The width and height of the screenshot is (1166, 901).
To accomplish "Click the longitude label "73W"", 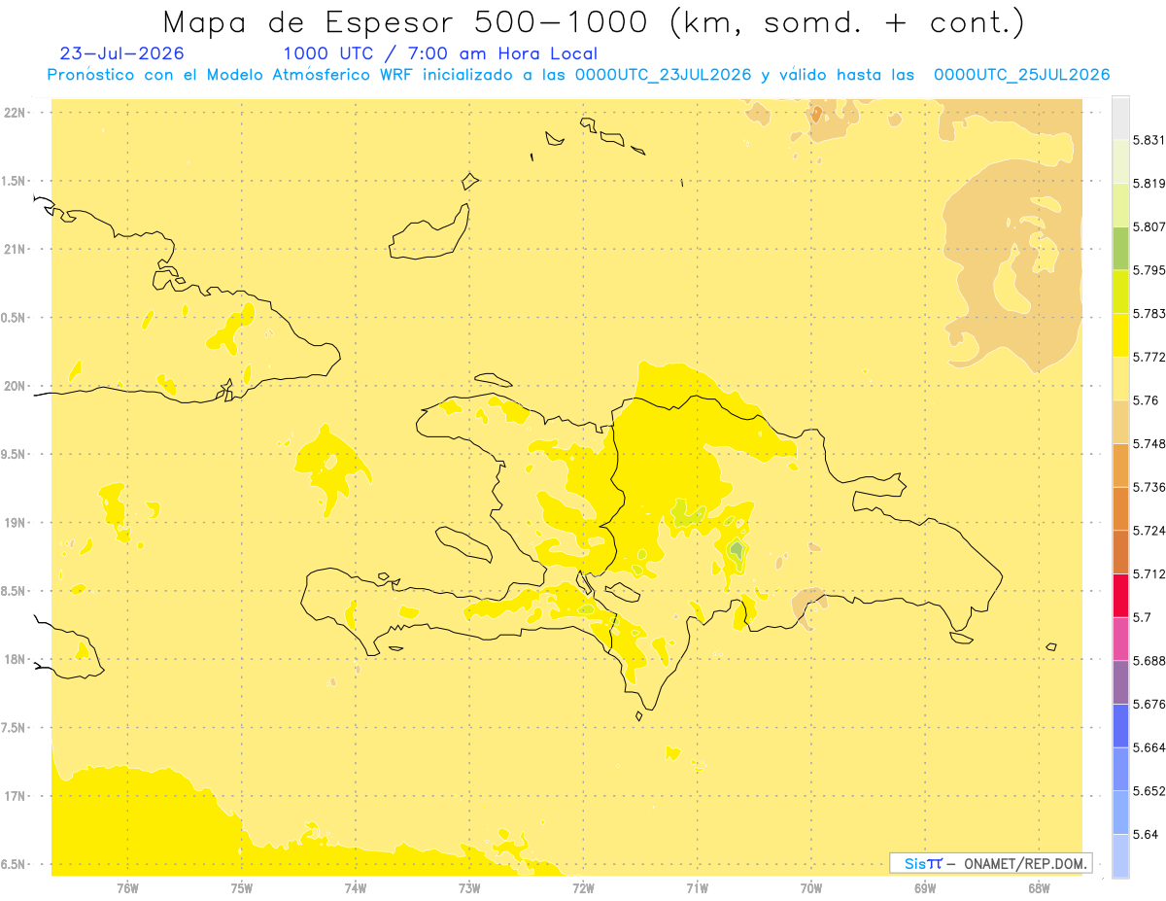I will 469,887.
